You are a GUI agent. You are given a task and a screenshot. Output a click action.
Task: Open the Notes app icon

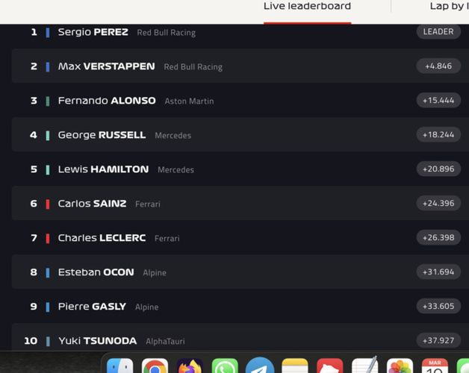tap(295, 366)
